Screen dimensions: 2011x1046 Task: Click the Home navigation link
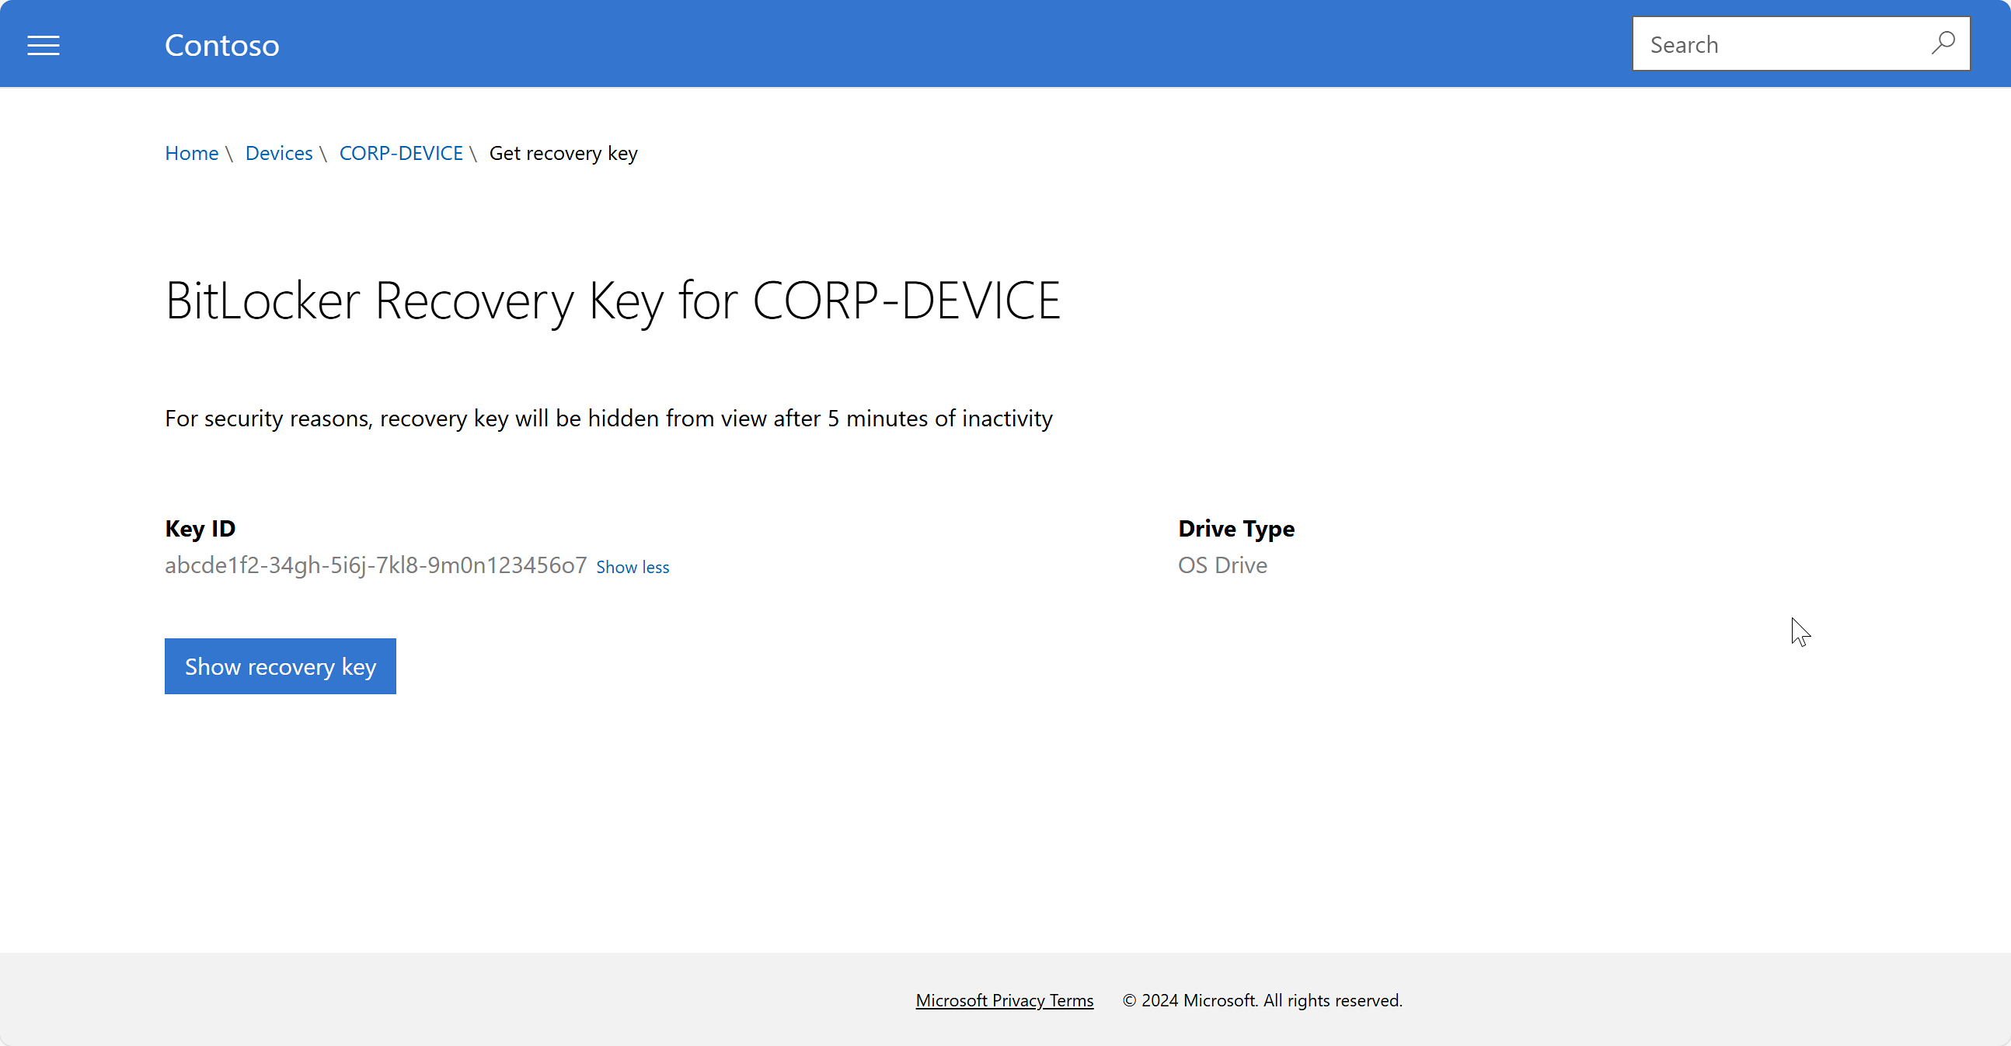[191, 153]
